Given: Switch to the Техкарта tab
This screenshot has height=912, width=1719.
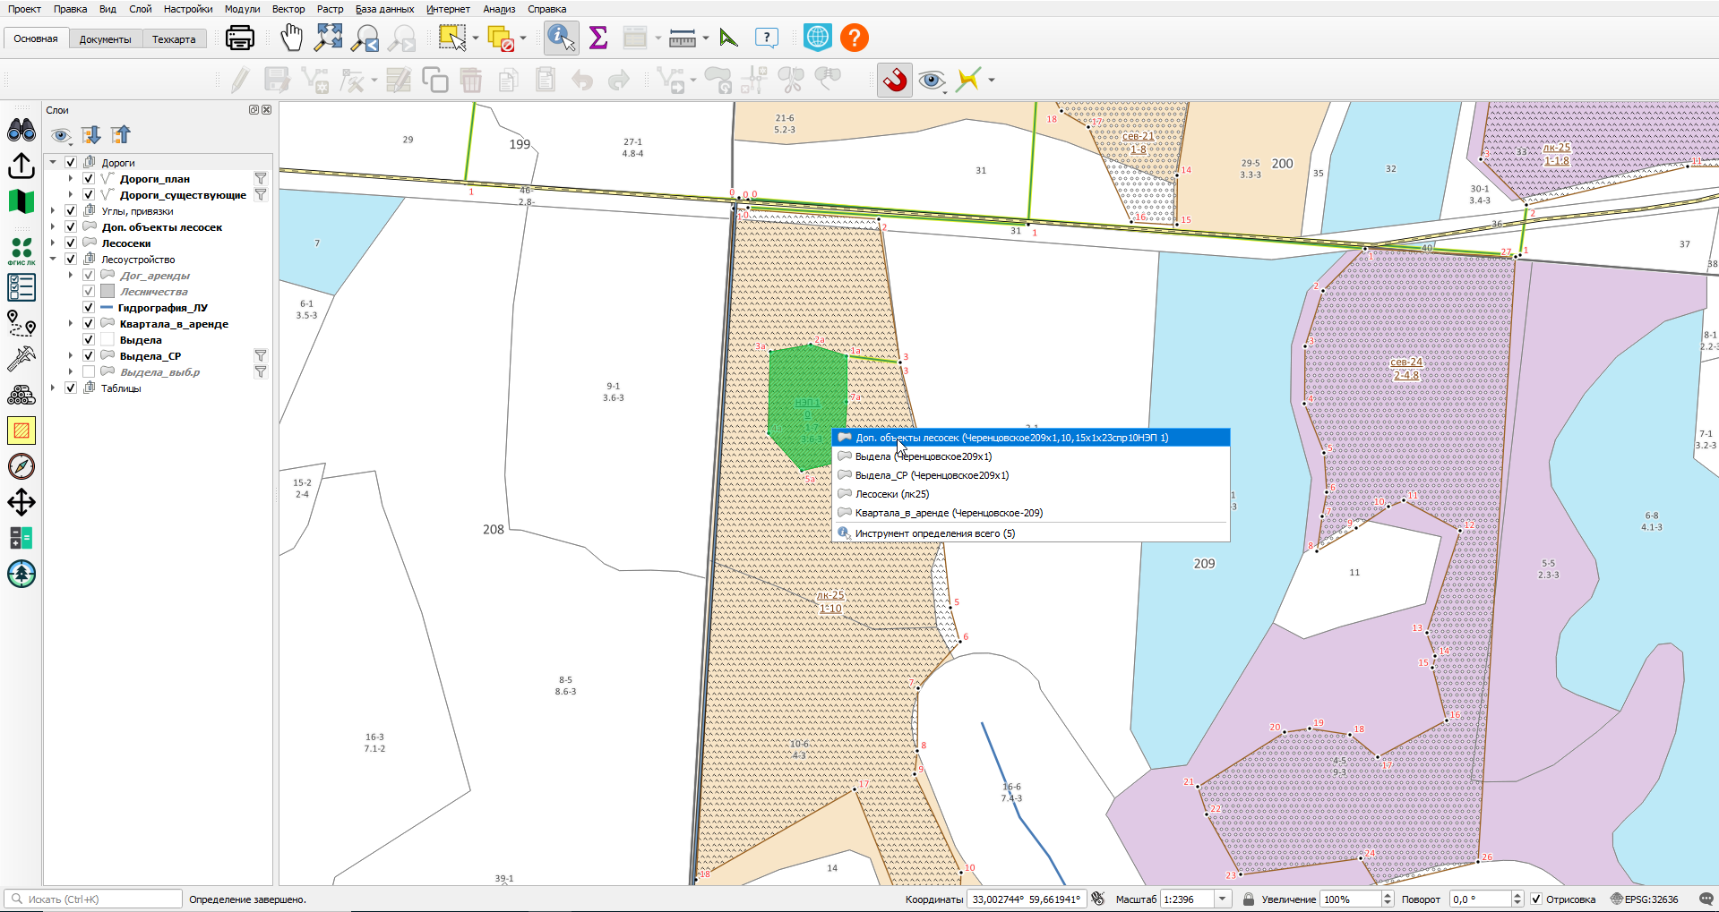Looking at the screenshot, I should 174,39.
